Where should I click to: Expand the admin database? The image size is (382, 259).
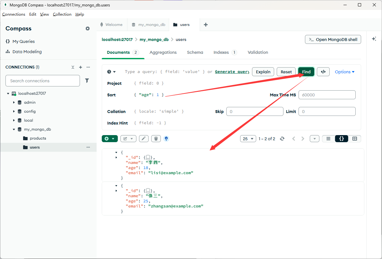click(x=14, y=102)
